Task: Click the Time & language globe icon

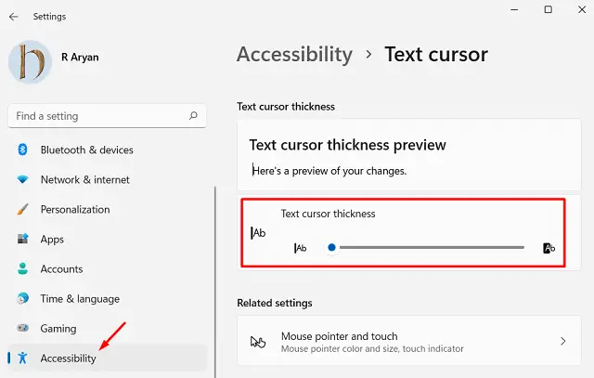Action: pyautogui.click(x=22, y=298)
